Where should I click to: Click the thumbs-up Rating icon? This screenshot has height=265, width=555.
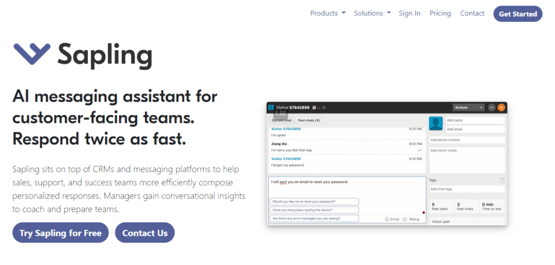click(x=405, y=220)
